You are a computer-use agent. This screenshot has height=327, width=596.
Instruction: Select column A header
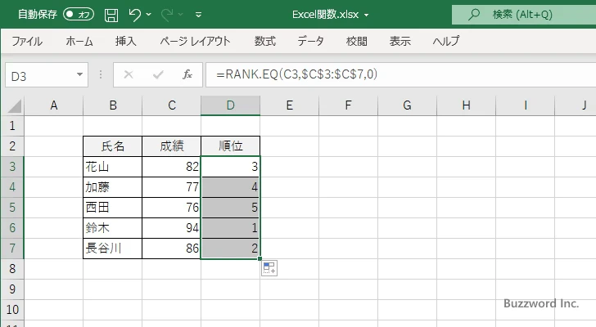tap(53, 105)
